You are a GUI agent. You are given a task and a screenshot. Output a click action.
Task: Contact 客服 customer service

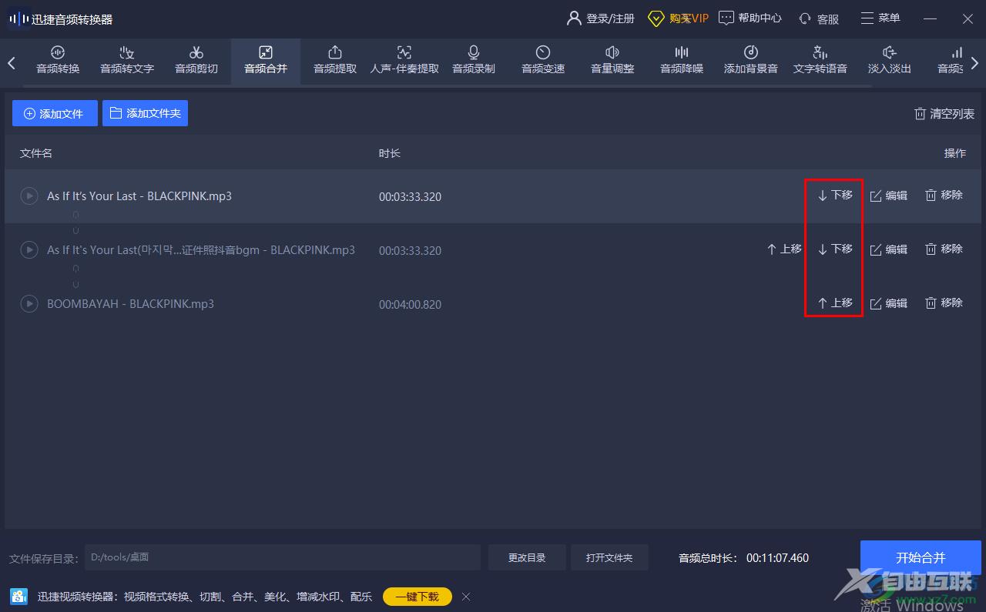click(x=819, y=18)
